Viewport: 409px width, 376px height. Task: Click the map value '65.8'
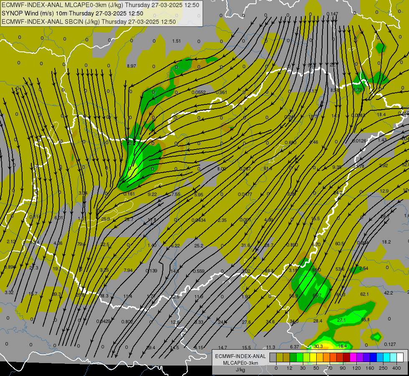pyautogui.click(x=365, y=320)
